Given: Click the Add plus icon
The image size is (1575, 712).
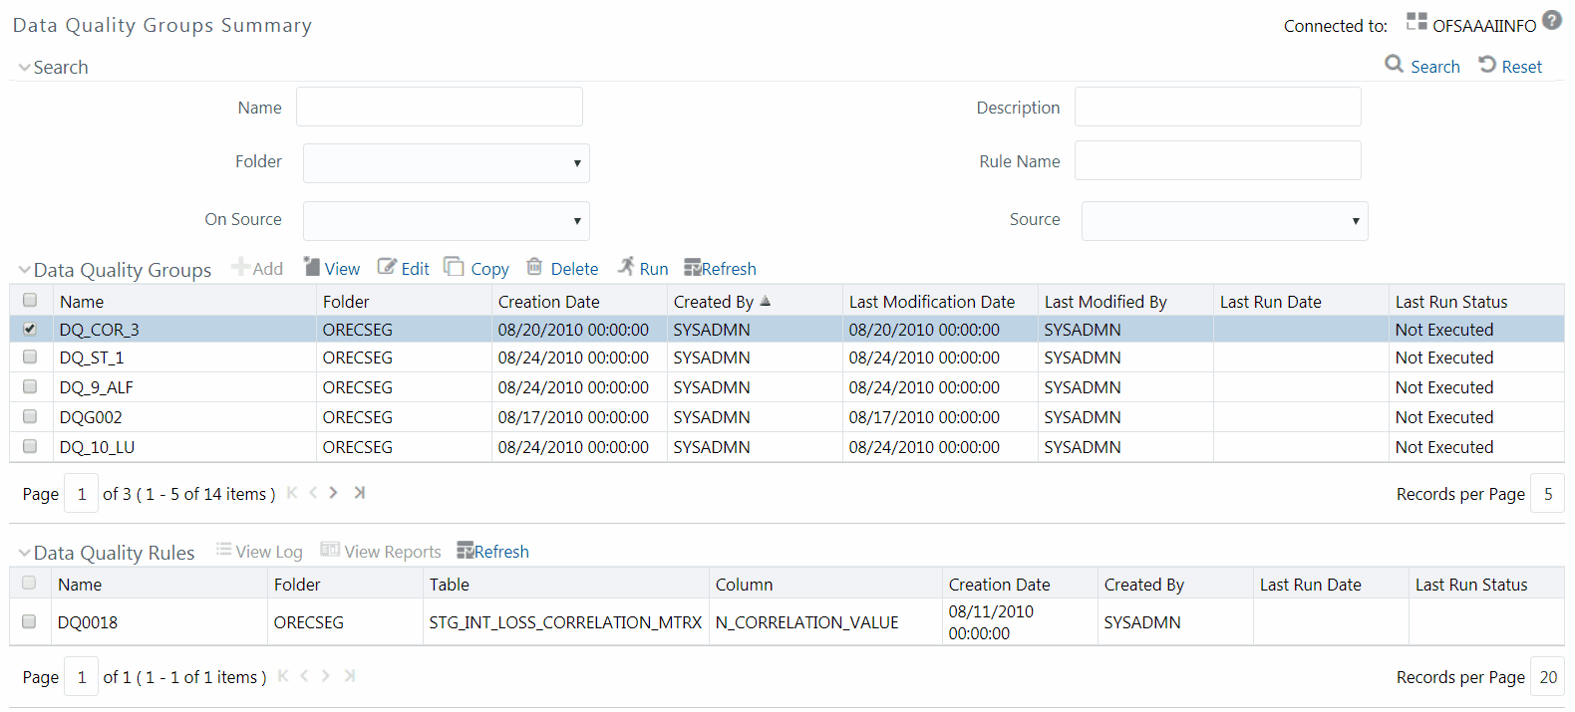Looking at the screenshot, I should point(240,266).
